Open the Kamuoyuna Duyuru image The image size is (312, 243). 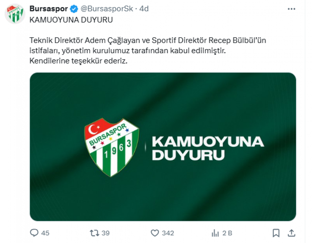click(163, 147)
